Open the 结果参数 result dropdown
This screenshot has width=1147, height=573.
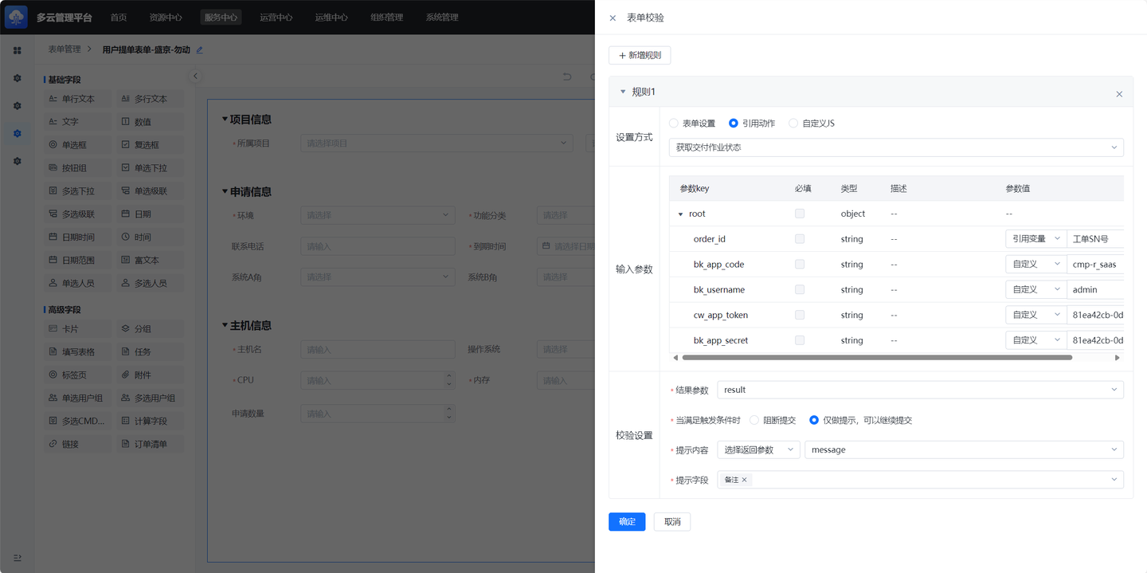[x=920, y=390]
